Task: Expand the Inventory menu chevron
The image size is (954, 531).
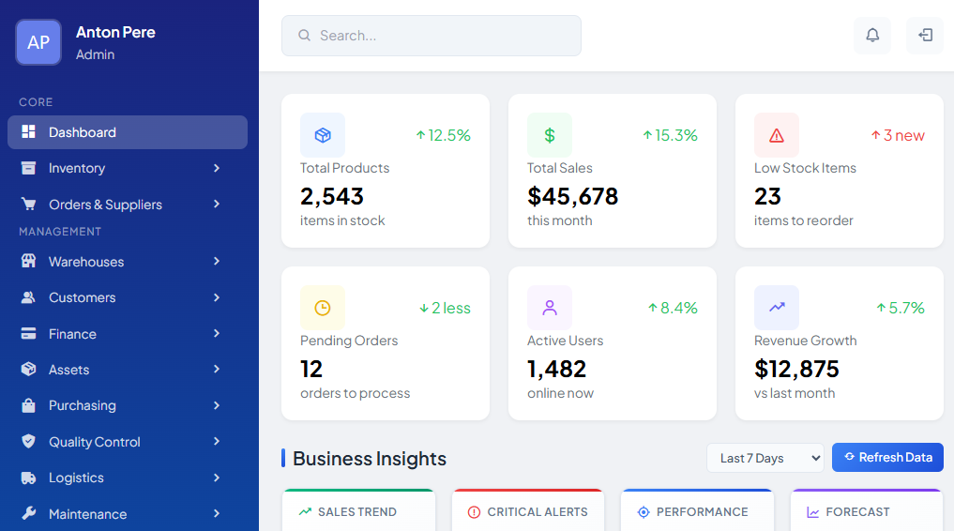Action: (217, 168)
